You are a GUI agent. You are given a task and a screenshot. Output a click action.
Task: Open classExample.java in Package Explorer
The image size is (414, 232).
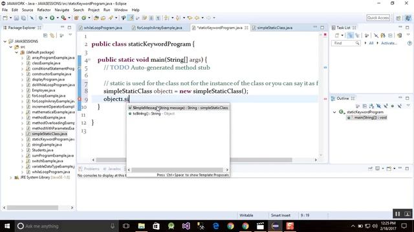[46, 63]
